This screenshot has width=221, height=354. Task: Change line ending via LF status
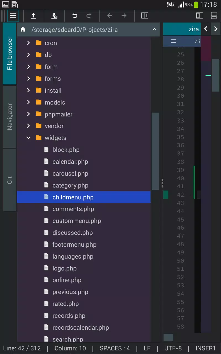[x=147, y=348]
